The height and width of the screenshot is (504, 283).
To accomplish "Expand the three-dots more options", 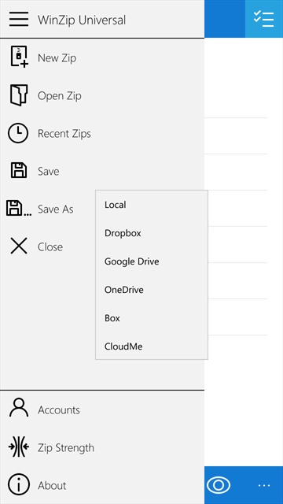I will pyautogui.click(x=264, y=485).
